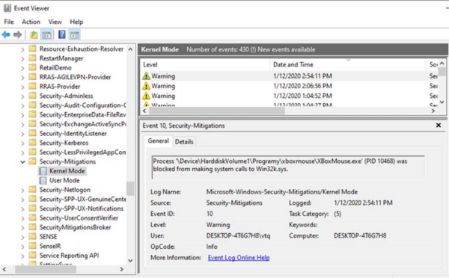449x278 pixels.
Task: Expand the Security-UserConsentVerifier node
Action: 22,218
